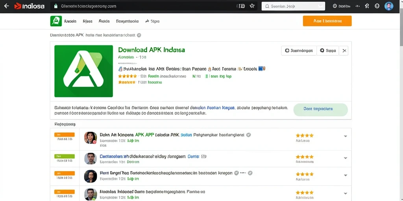Open the user profile avatar menu
This screenshot has height=201, width=403.
tap(389, 6)
